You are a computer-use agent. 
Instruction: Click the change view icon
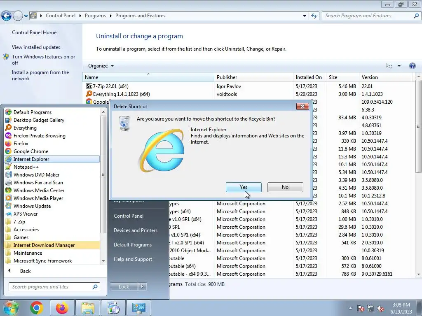coord(389,66)
